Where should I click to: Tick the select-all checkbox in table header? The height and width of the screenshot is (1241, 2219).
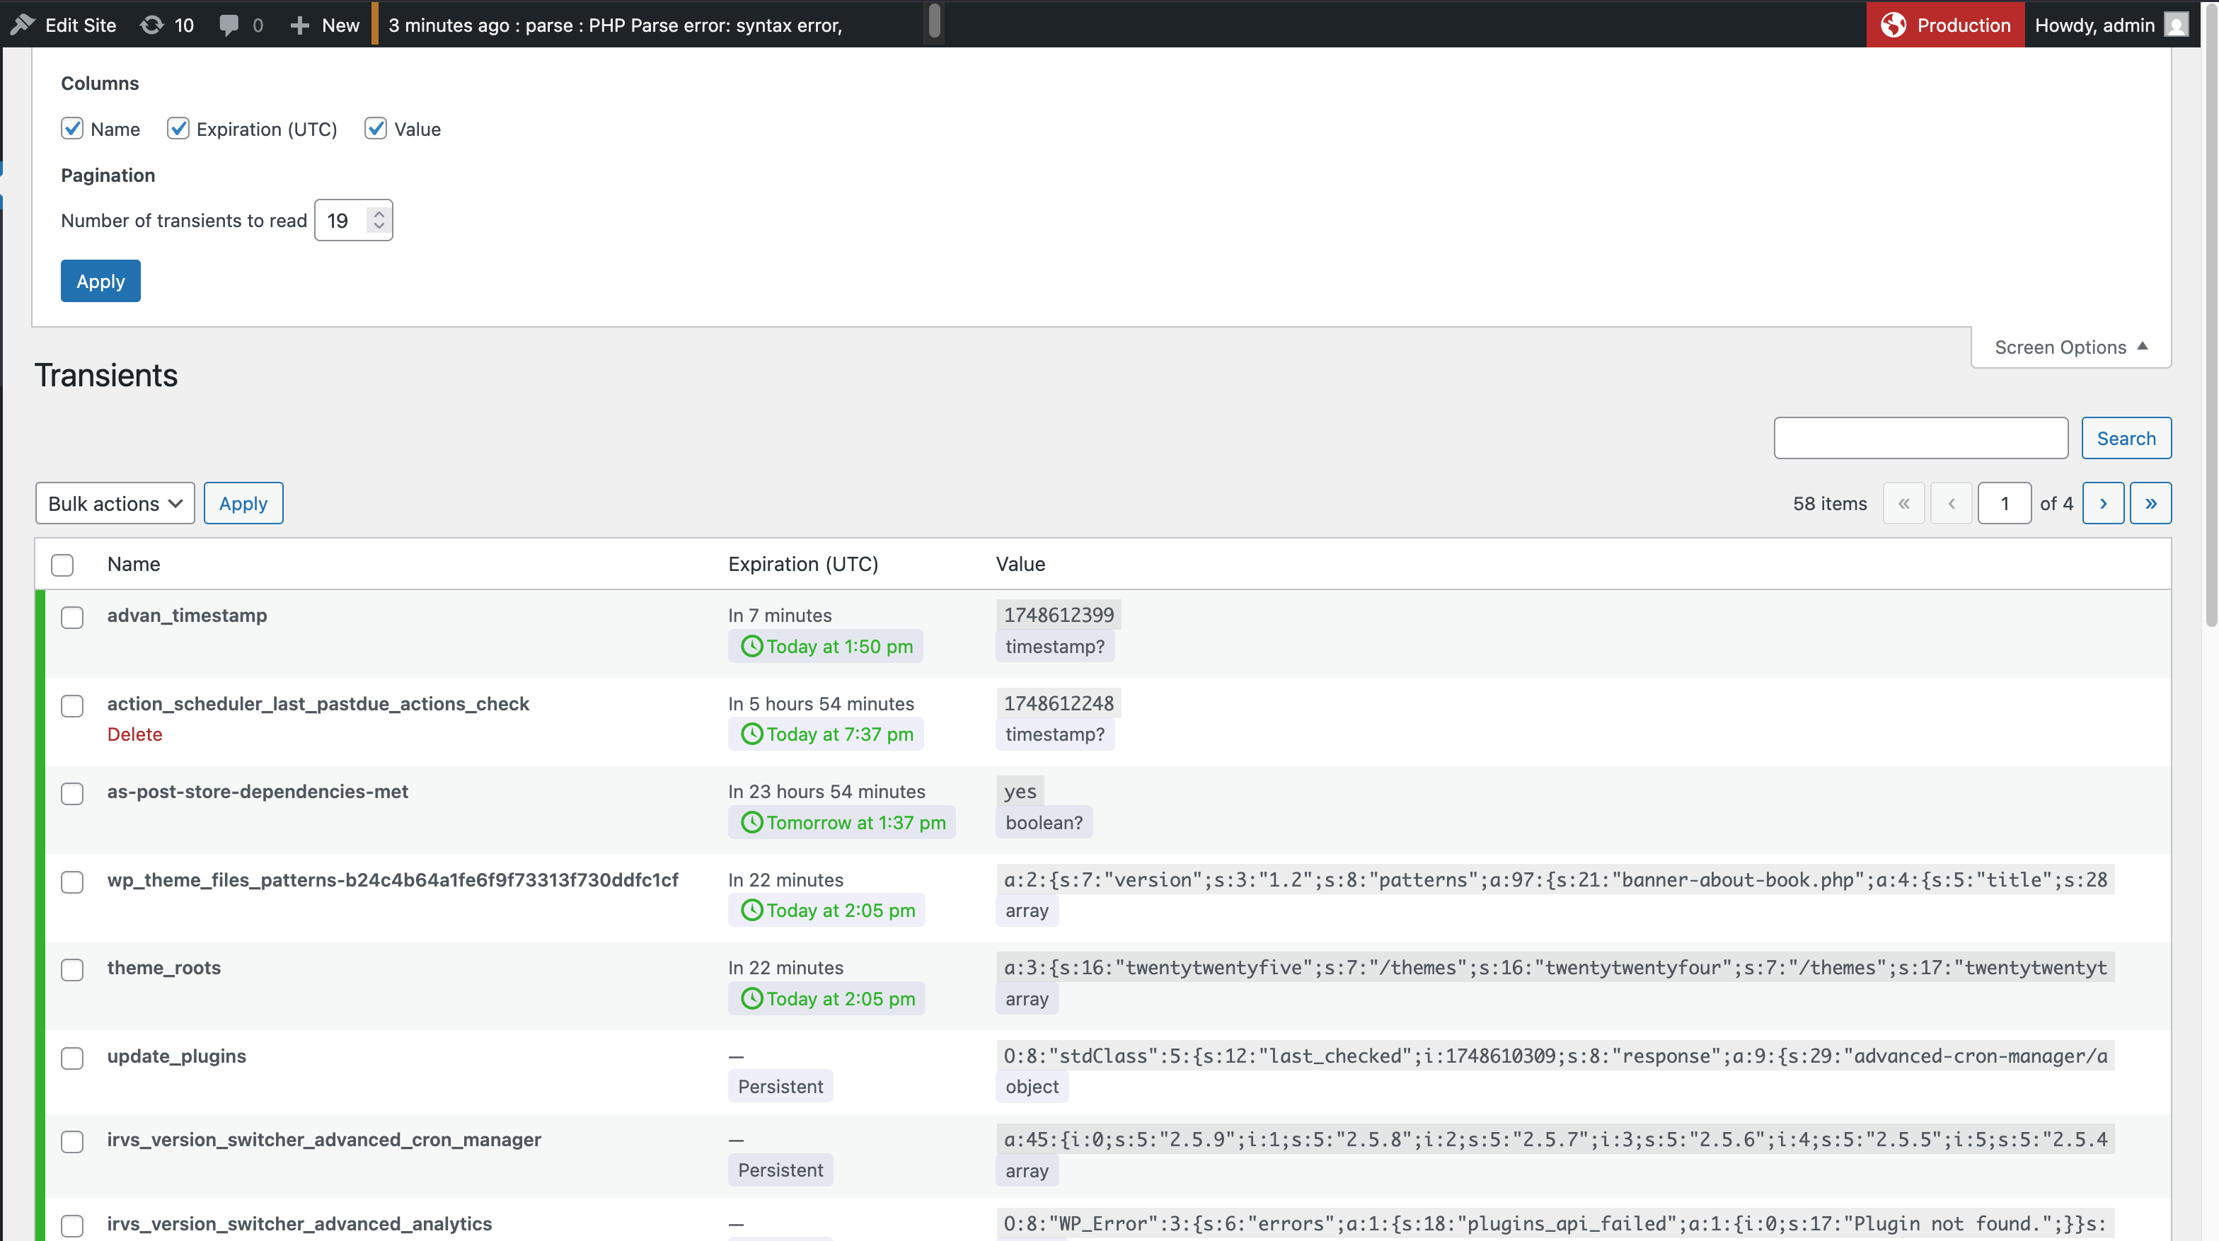(x=62, y=565)
